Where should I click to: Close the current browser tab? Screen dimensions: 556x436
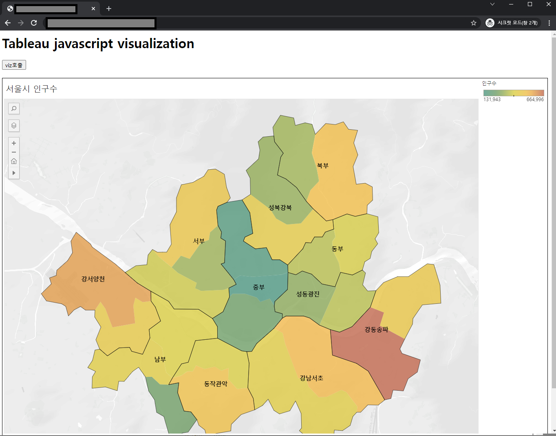pos(93,9)
